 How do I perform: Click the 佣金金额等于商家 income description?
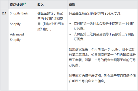tap(51, 21)
